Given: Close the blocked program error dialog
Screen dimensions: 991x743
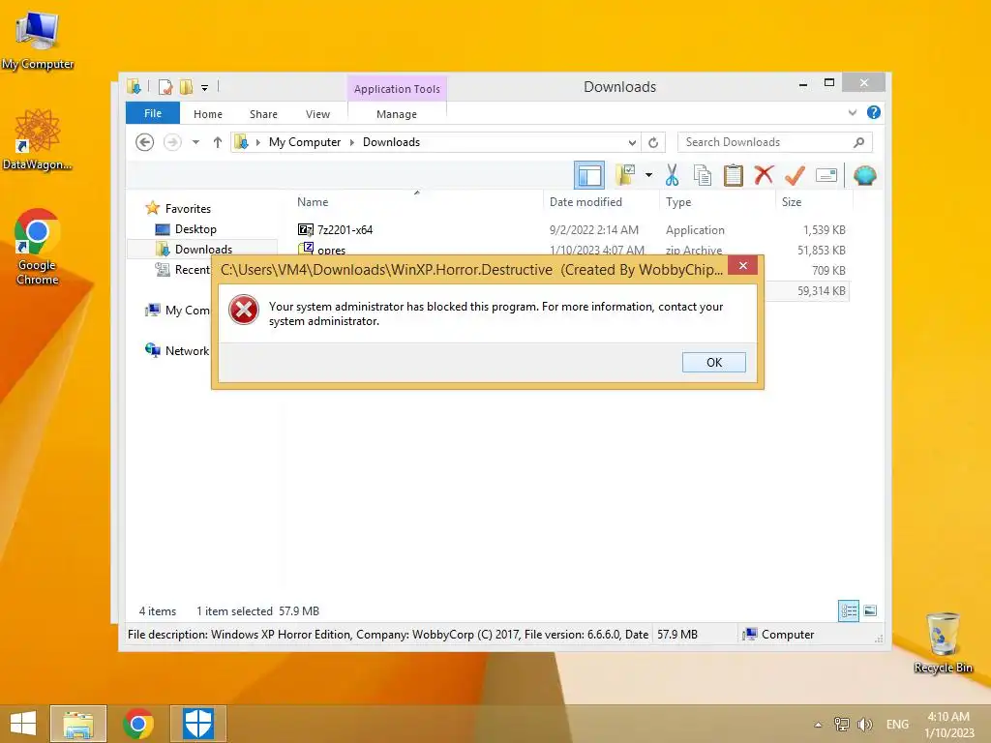Looking at the screenshot, I should coord(742,265).
